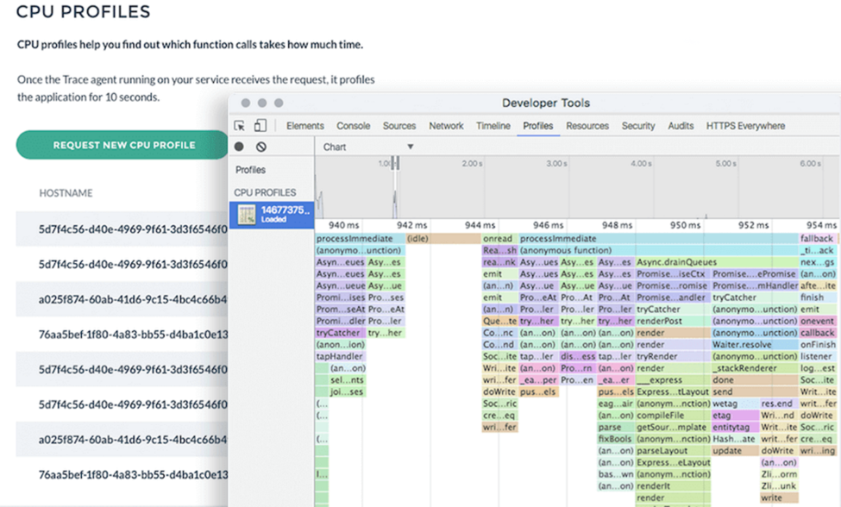The width and height of the screenshot is (841, 507).
Task: Click the (idle) block in flame chart
Action: click(418, 239)
